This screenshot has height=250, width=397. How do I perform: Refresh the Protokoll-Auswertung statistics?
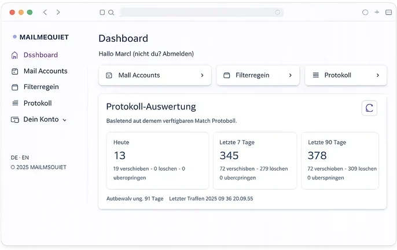point(369,108)
